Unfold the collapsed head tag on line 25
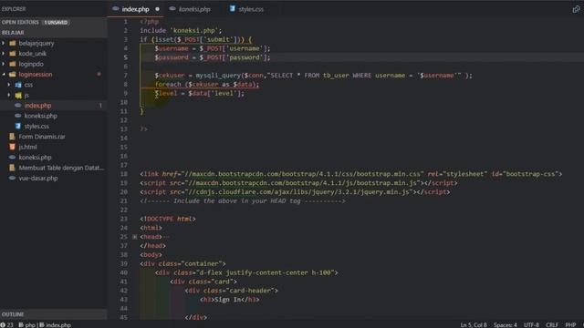Viewport: 584px width, 328px height. coord(135,237)
